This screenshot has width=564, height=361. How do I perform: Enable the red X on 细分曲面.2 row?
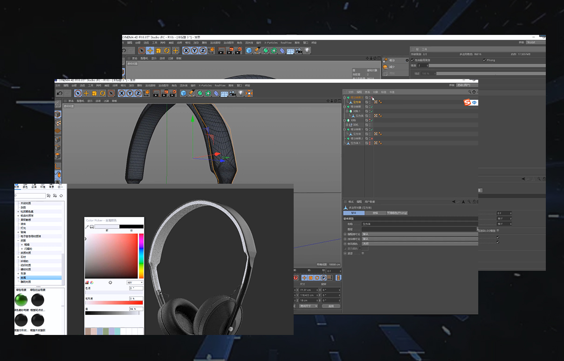(x=371, y=139)
